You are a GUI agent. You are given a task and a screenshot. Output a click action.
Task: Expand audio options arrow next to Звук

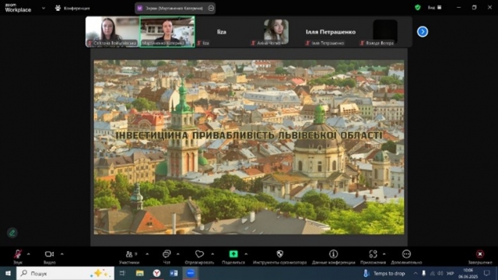point(29,254)
